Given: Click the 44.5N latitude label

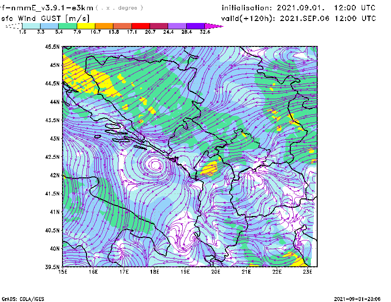Looking at the screenshot, I should [52, 83].
